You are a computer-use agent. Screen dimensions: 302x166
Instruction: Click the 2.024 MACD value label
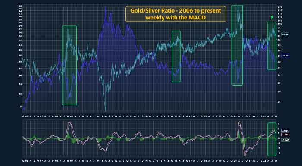pyautogui.click(x=285, y=131)
